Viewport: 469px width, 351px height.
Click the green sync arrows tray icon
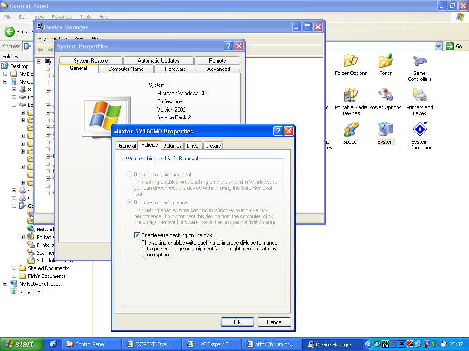(377, 344)
